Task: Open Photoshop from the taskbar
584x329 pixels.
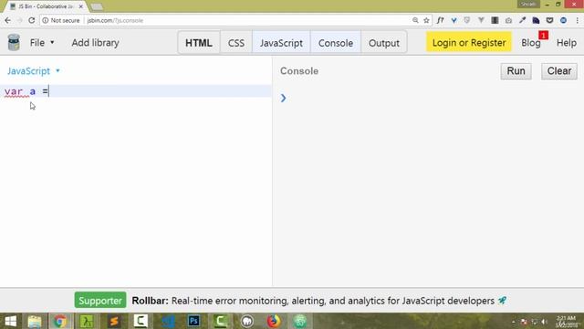Action: point(193,321)
